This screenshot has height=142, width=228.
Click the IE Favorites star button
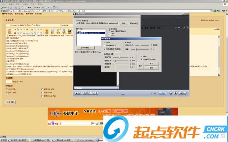tap(36, 8)
